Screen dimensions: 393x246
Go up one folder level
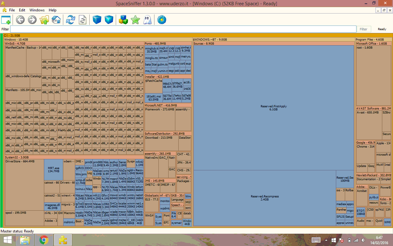44,20
